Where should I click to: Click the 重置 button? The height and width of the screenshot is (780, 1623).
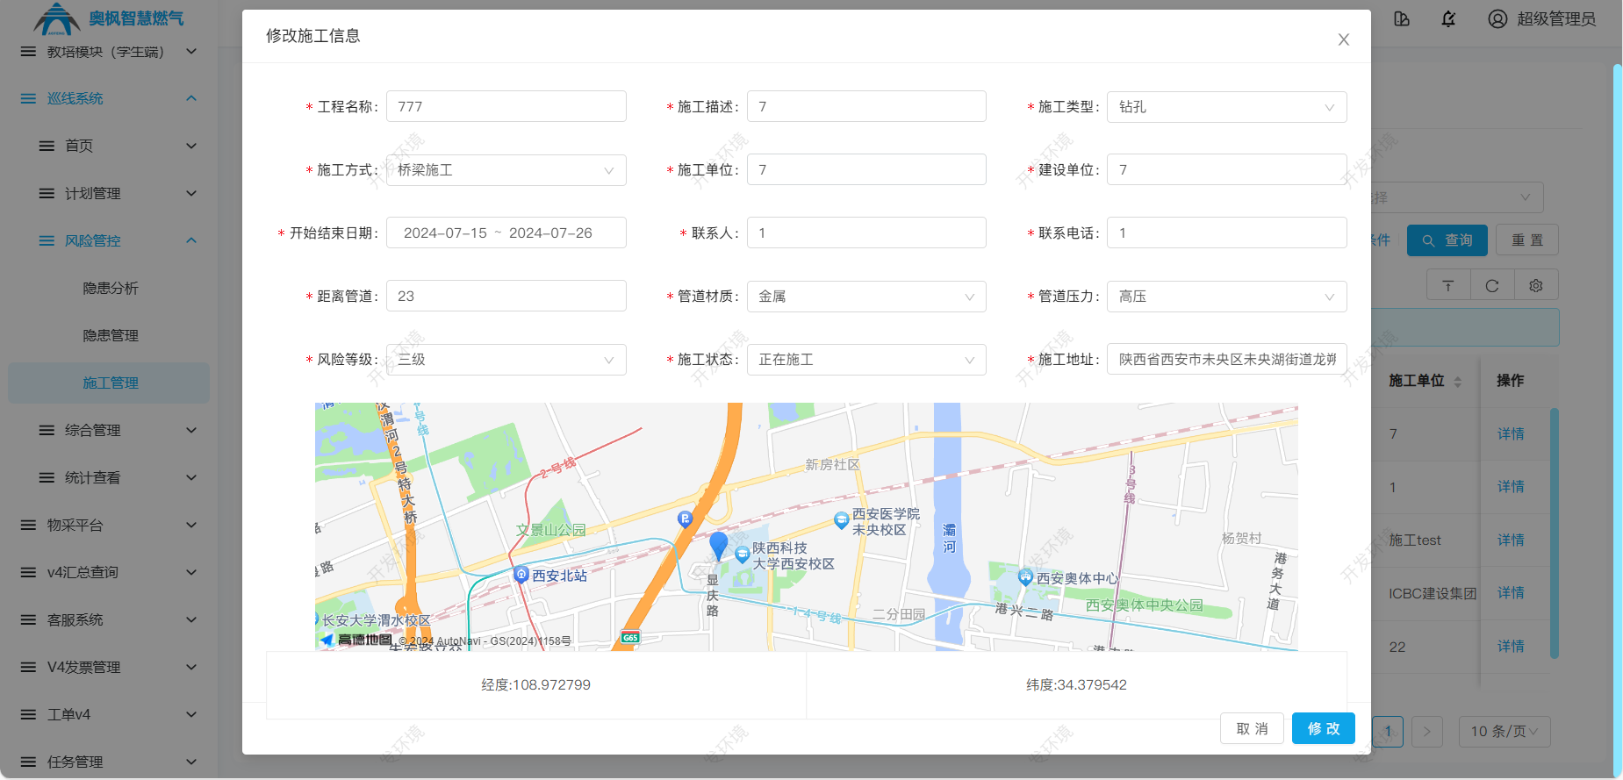[x=1527, y=240]
